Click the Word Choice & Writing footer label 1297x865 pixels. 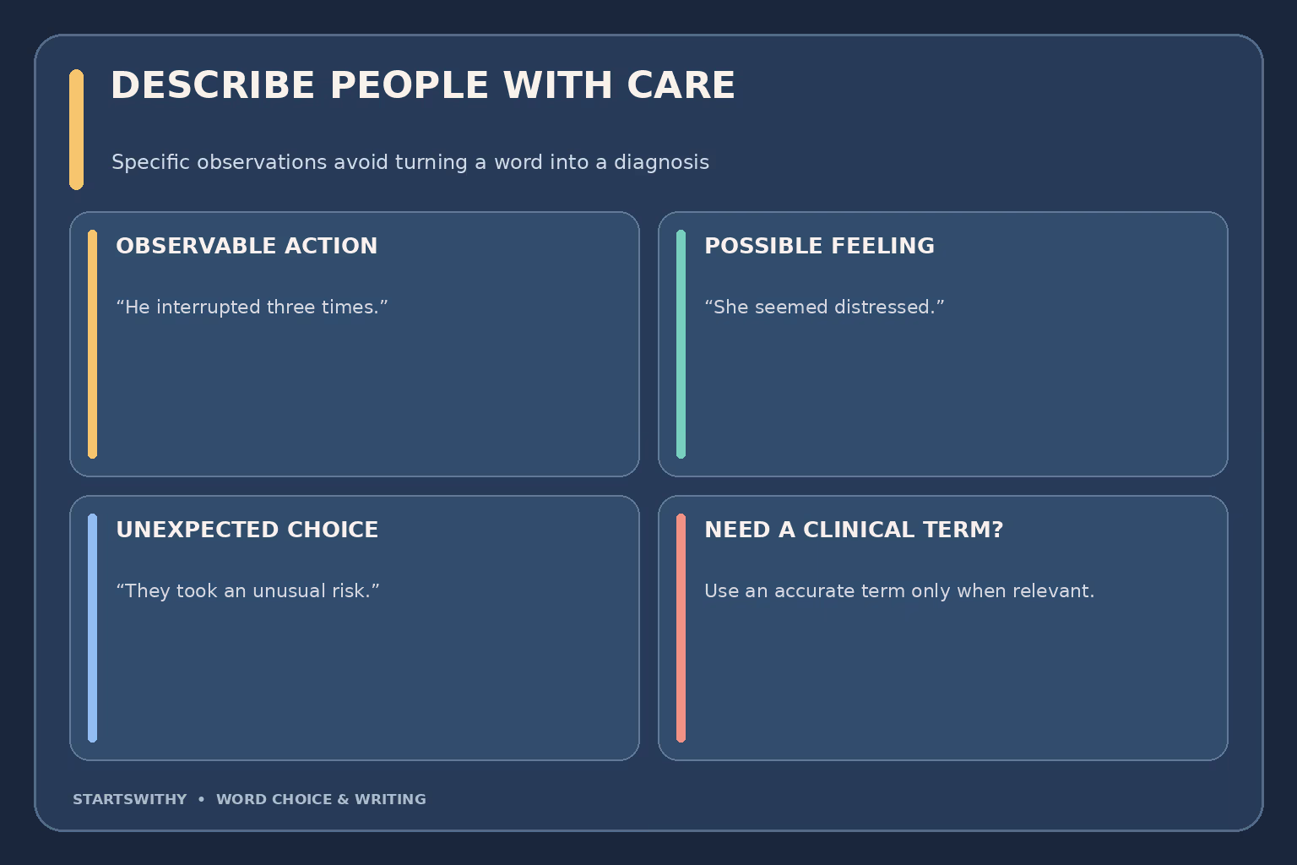321,799
